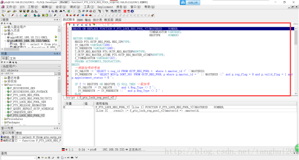Switch to the Script bottom tab

(70, 97)
